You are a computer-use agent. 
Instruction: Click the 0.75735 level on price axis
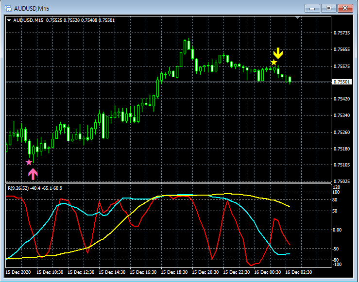[342, 33]
